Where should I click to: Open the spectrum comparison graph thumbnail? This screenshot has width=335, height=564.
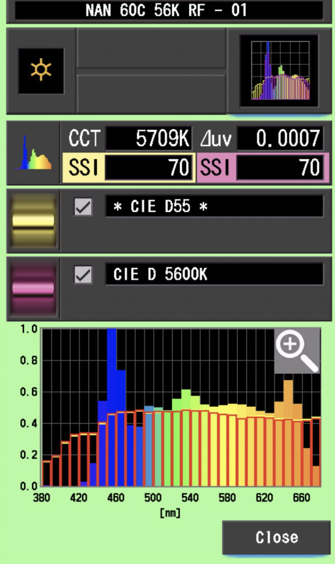[x=279, y=71]
